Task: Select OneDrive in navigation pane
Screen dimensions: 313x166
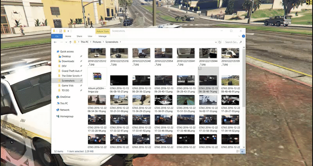Action: [63, 97]
